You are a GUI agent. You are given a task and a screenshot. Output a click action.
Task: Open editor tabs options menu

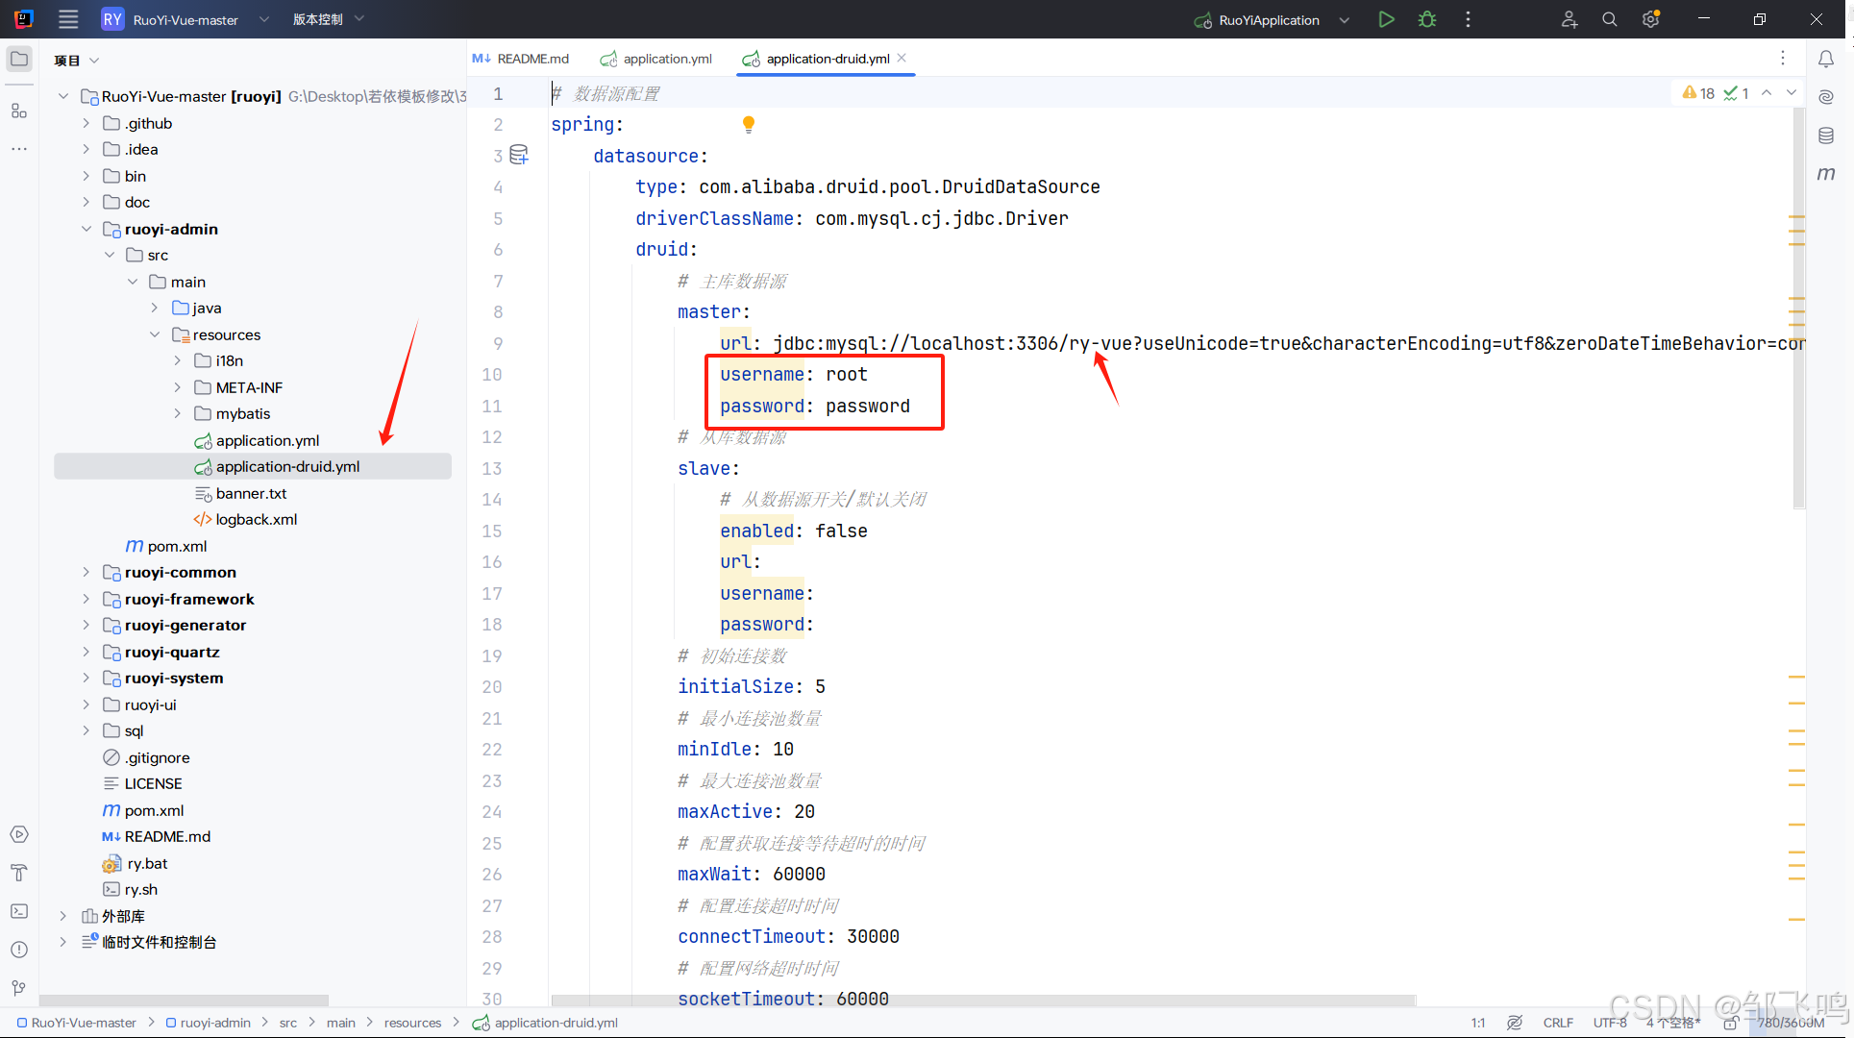1782,59
